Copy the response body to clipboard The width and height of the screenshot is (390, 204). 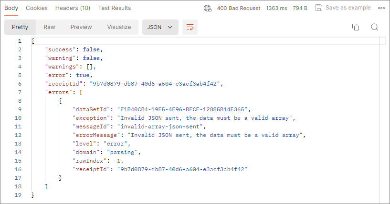pos(355,27)
